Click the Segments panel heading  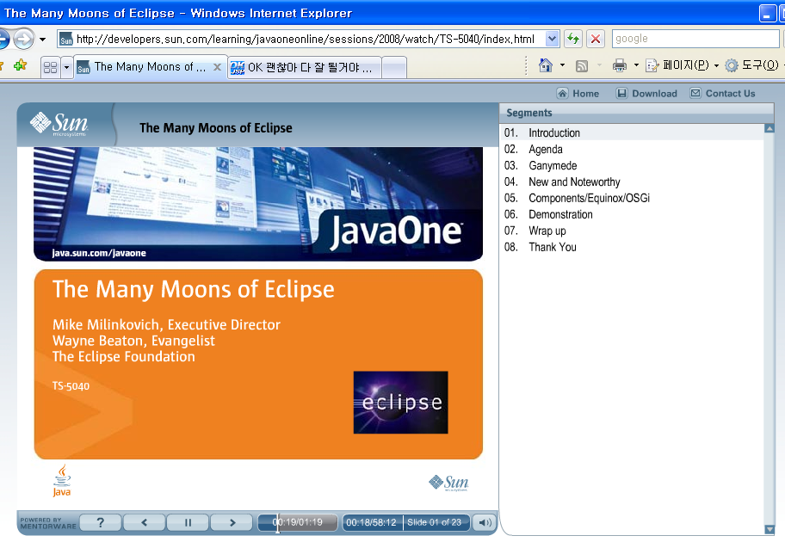click(x=529, y=113)
